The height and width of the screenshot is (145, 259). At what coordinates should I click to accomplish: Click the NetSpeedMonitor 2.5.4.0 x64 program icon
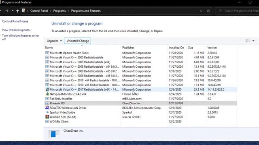pos(47,94)
